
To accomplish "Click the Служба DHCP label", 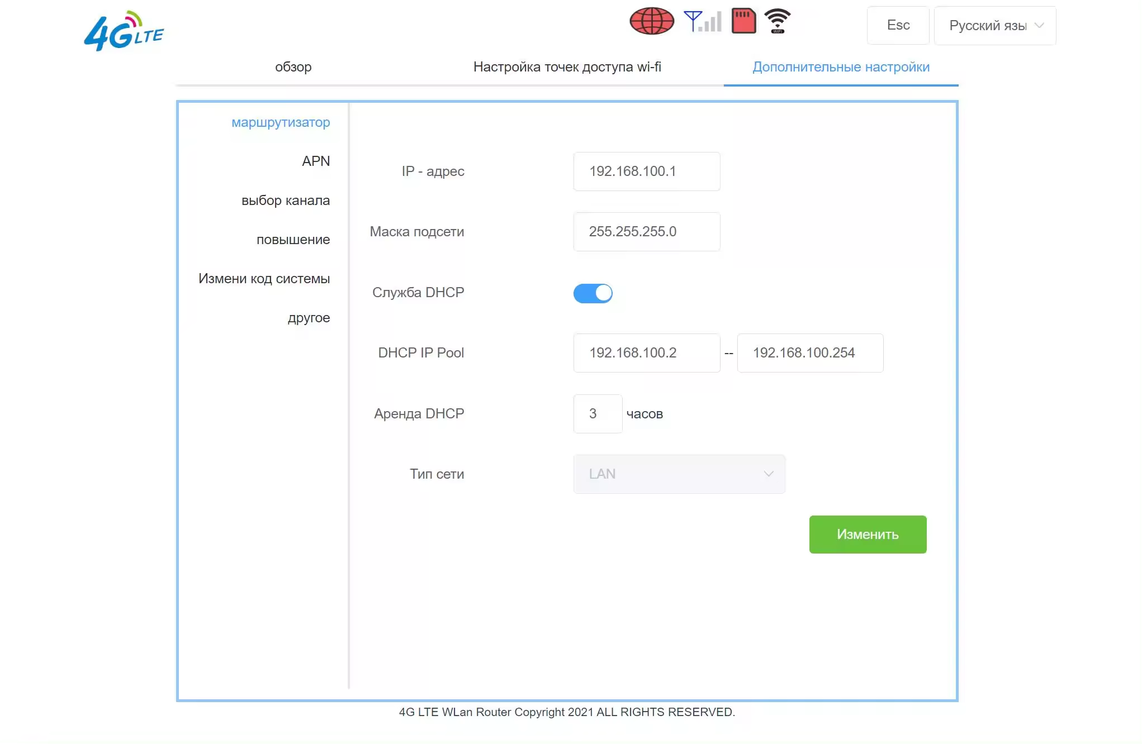I will [418, 293].
